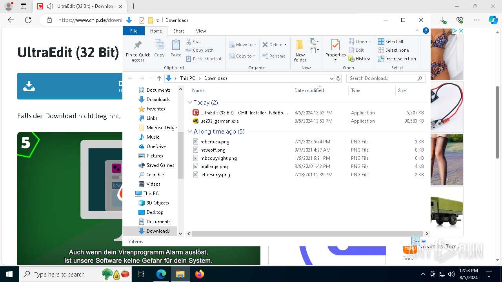502x282 pixels.
Task: Click History in Open group
Action: coord(359,59)
